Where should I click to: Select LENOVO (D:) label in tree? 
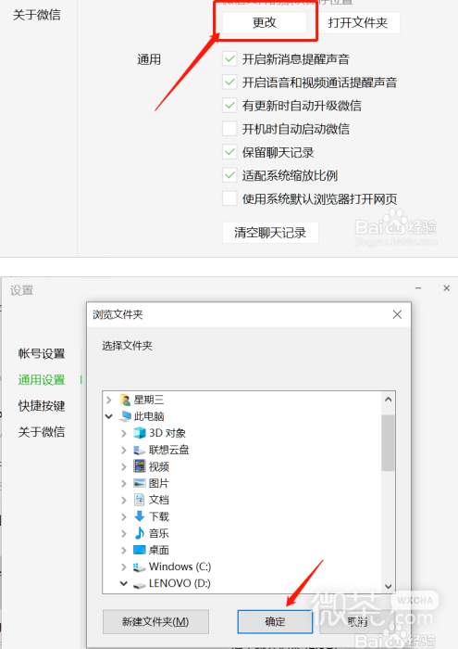[x=179, y=583]
